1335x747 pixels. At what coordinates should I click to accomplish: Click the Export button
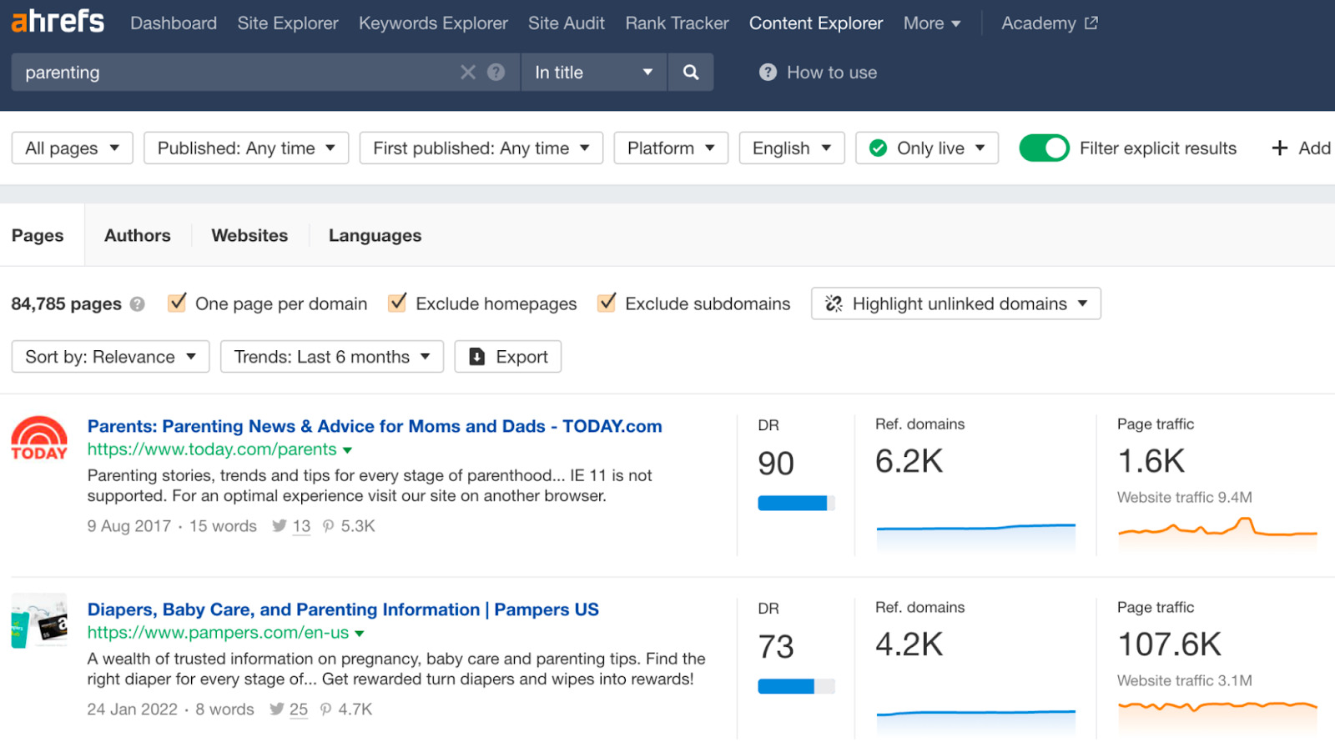(508, 357)
